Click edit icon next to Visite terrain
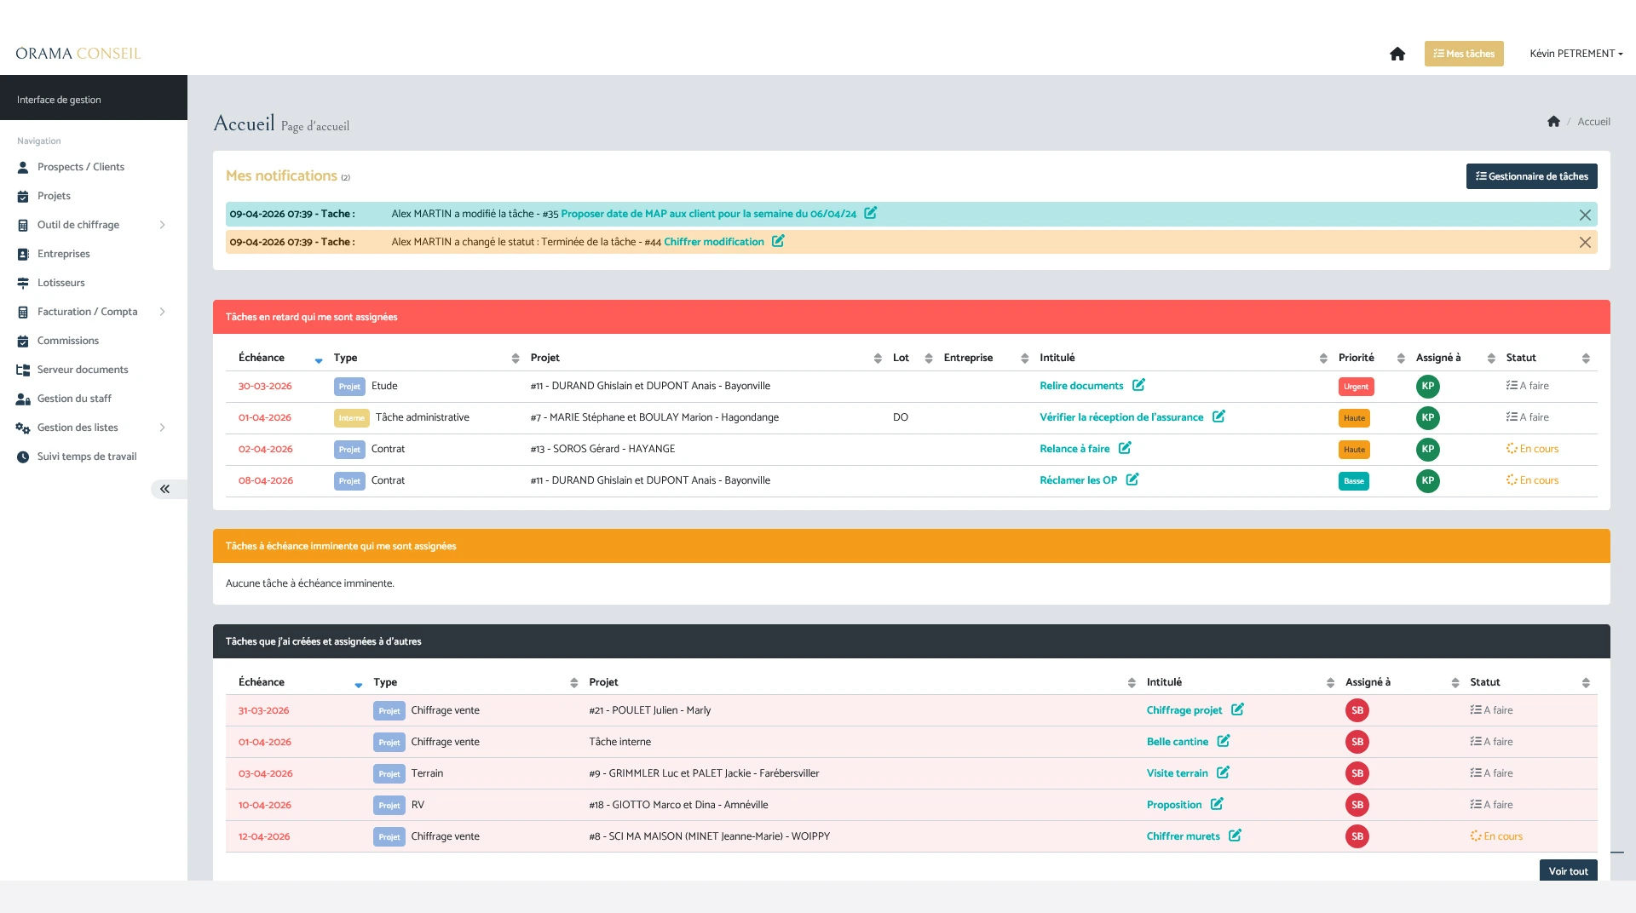 pyautogui.click(x=1223, y=772)
